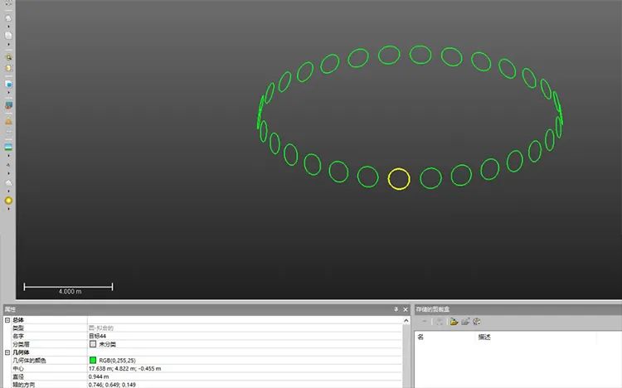Click the landscape picture icon in left toolbar
The image size is (622, 388).
[8, 148]
